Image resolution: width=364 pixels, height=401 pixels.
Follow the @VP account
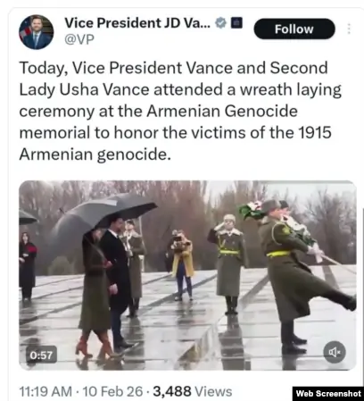(294, 29)
